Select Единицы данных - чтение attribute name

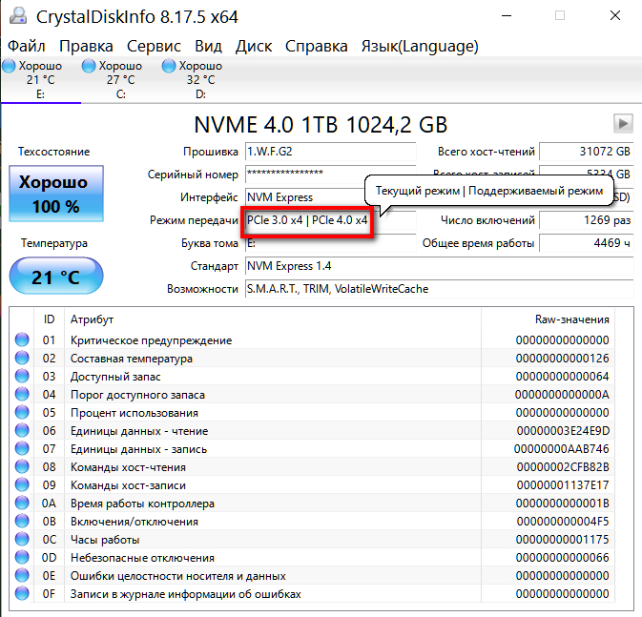(x=139, y=431)
